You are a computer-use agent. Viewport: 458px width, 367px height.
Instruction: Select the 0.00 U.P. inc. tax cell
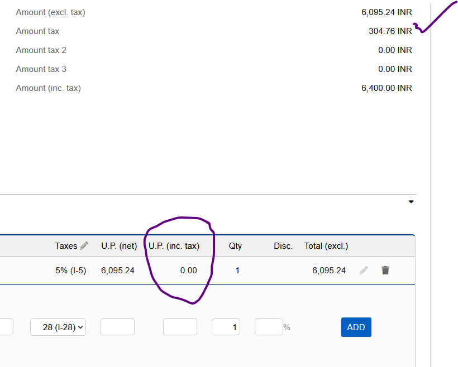tap(188, 271)
